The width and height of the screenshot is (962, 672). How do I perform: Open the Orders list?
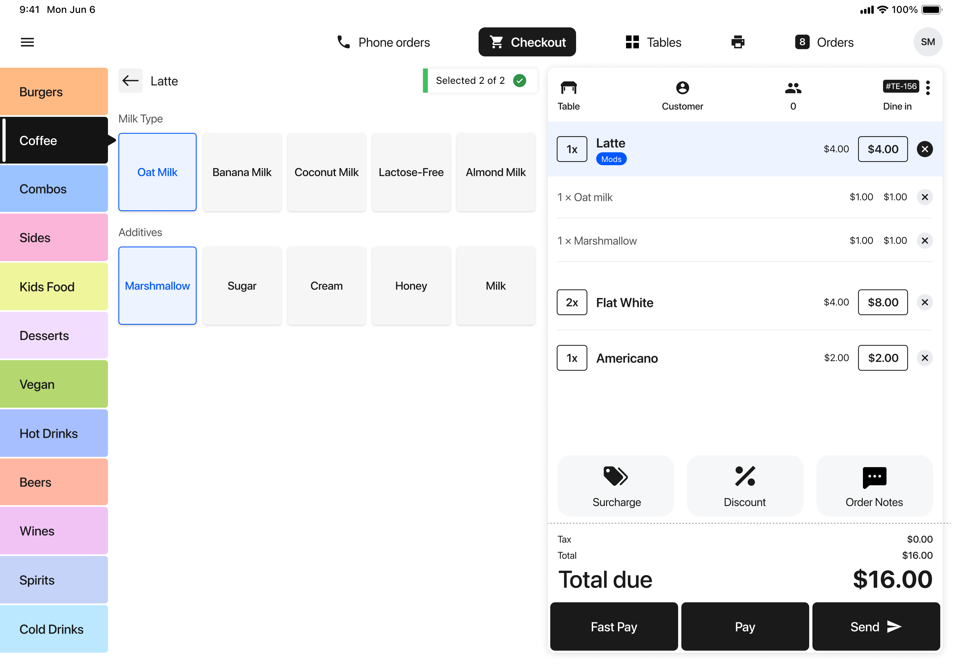pyautogui.click(x=824, y=42)
